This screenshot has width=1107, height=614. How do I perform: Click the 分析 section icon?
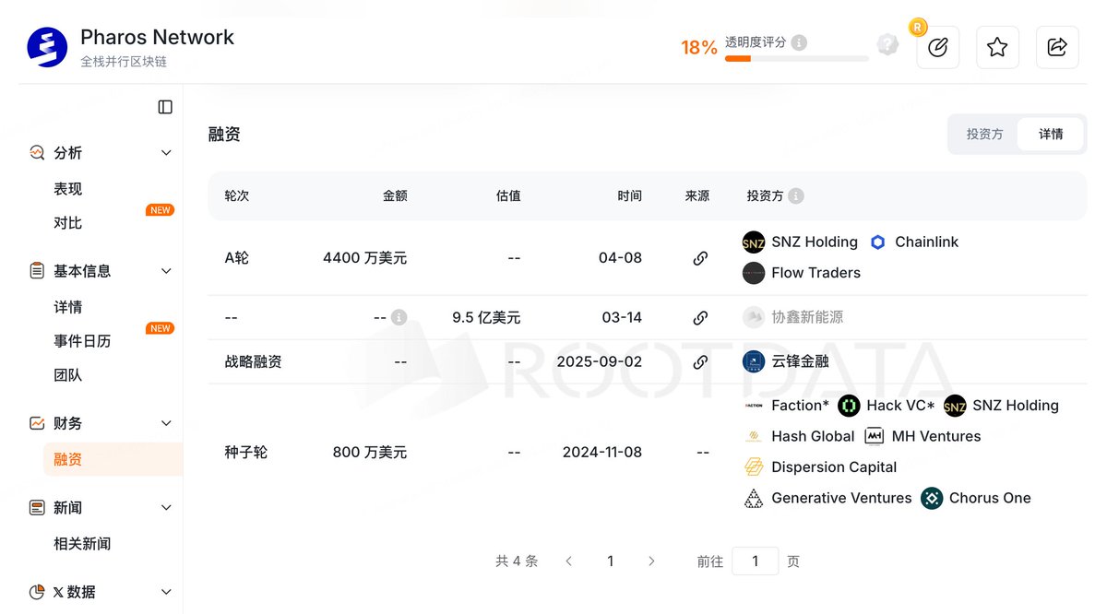[37, 153]
